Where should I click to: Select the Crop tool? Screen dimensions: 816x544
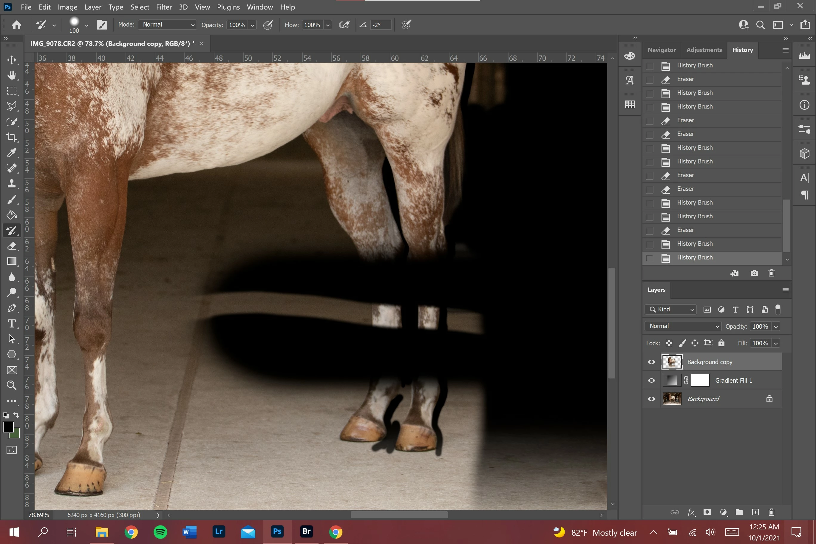(12, 137)
